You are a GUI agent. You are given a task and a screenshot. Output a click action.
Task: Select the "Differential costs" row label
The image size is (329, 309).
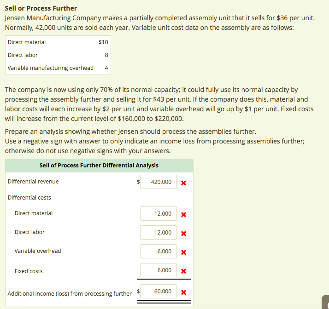[x=29, y=198]
